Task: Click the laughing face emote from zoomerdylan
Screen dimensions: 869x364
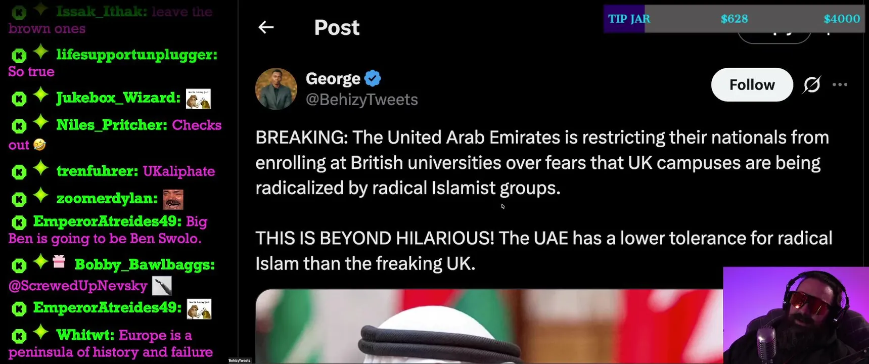Action: click(173, 200)
